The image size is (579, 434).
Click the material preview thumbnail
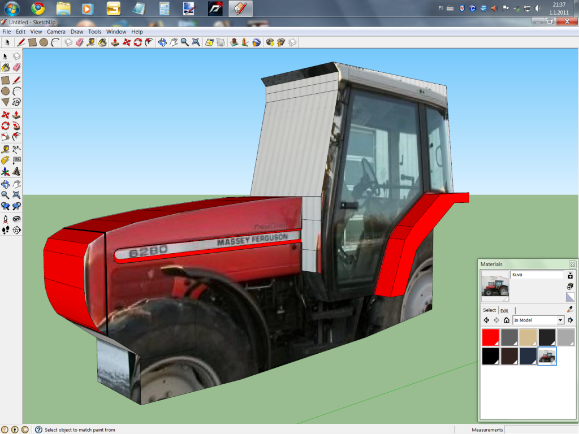pos(495,286)
